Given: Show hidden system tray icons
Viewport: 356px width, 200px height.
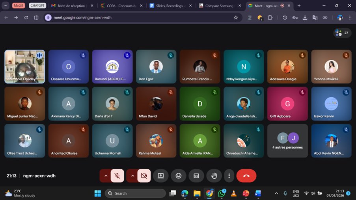Looking at the screenshot, I should point(276,193).
